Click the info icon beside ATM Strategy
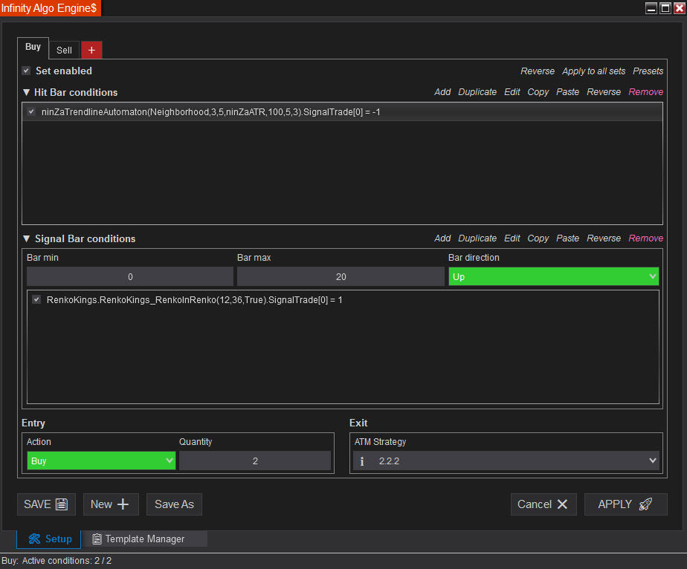Image resolution: width=687 pixels, height=569 pixels. point(362,461)
